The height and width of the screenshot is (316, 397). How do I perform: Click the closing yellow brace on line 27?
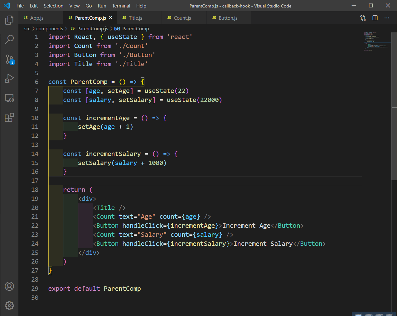click(x=50, y=270)
